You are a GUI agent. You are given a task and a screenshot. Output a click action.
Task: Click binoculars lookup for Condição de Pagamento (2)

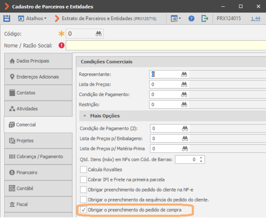(185, 128)
